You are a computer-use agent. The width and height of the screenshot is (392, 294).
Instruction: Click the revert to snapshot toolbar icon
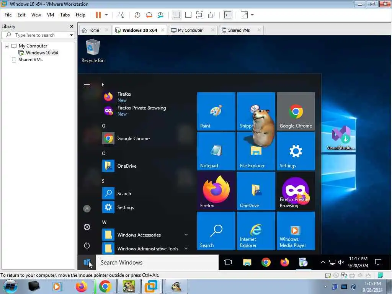(149, 15)
